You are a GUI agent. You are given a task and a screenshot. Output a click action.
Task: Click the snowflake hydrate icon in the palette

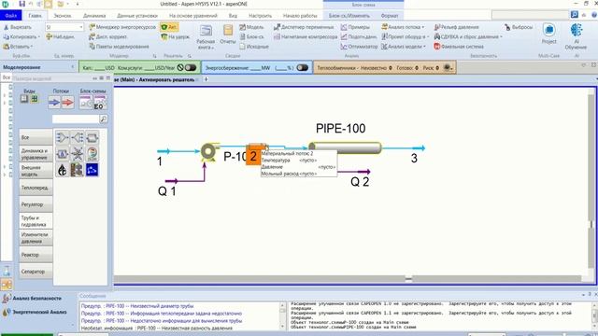point(77,153)
